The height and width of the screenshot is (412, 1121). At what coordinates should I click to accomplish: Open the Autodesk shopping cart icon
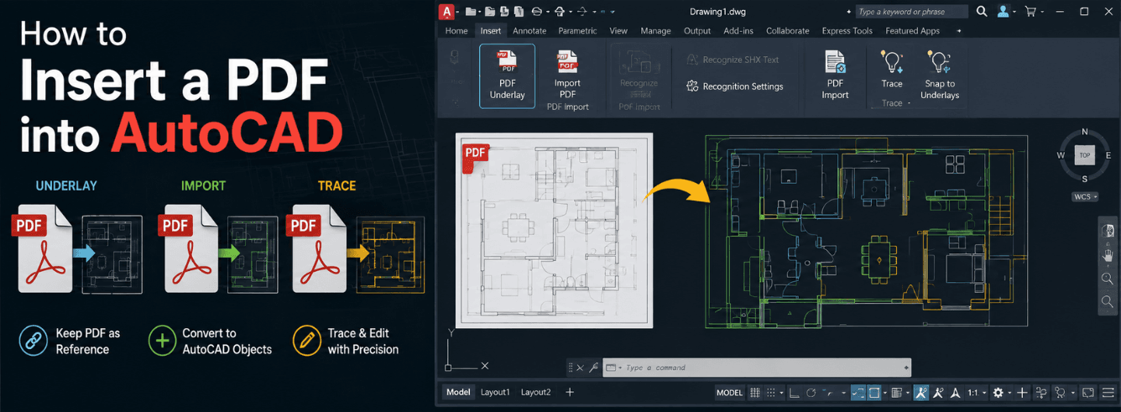tap(1030, 12)
